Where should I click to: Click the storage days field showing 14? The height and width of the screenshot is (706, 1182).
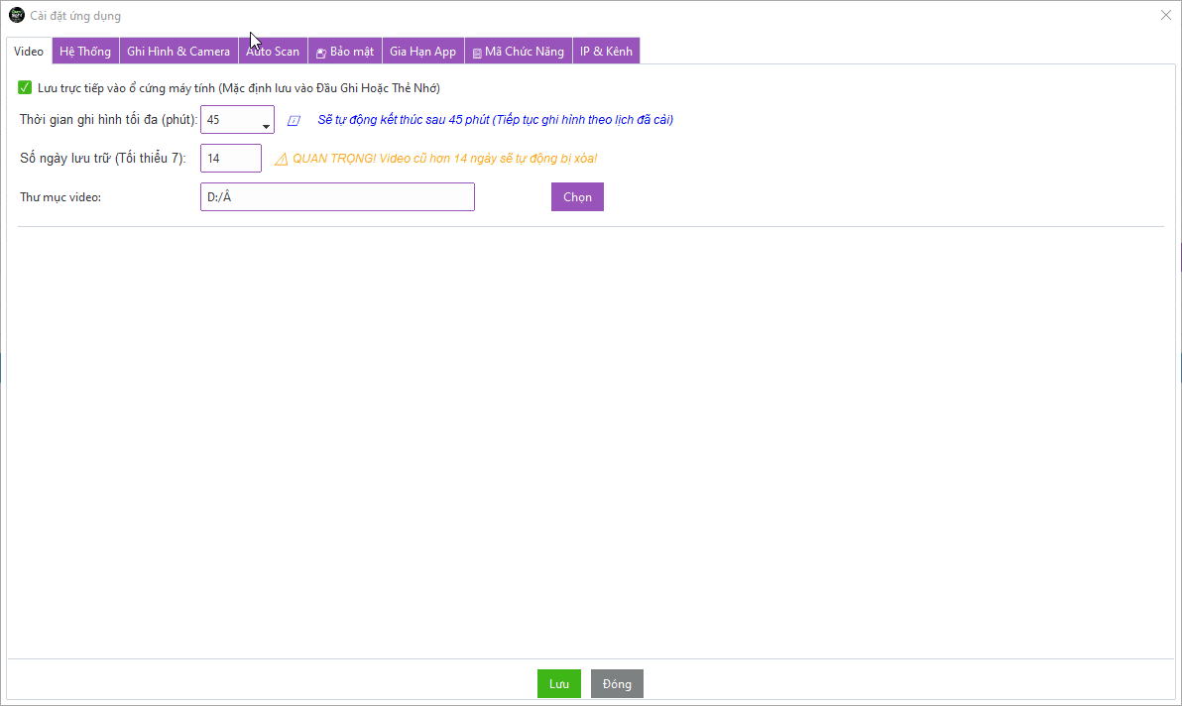pos(231,159)
